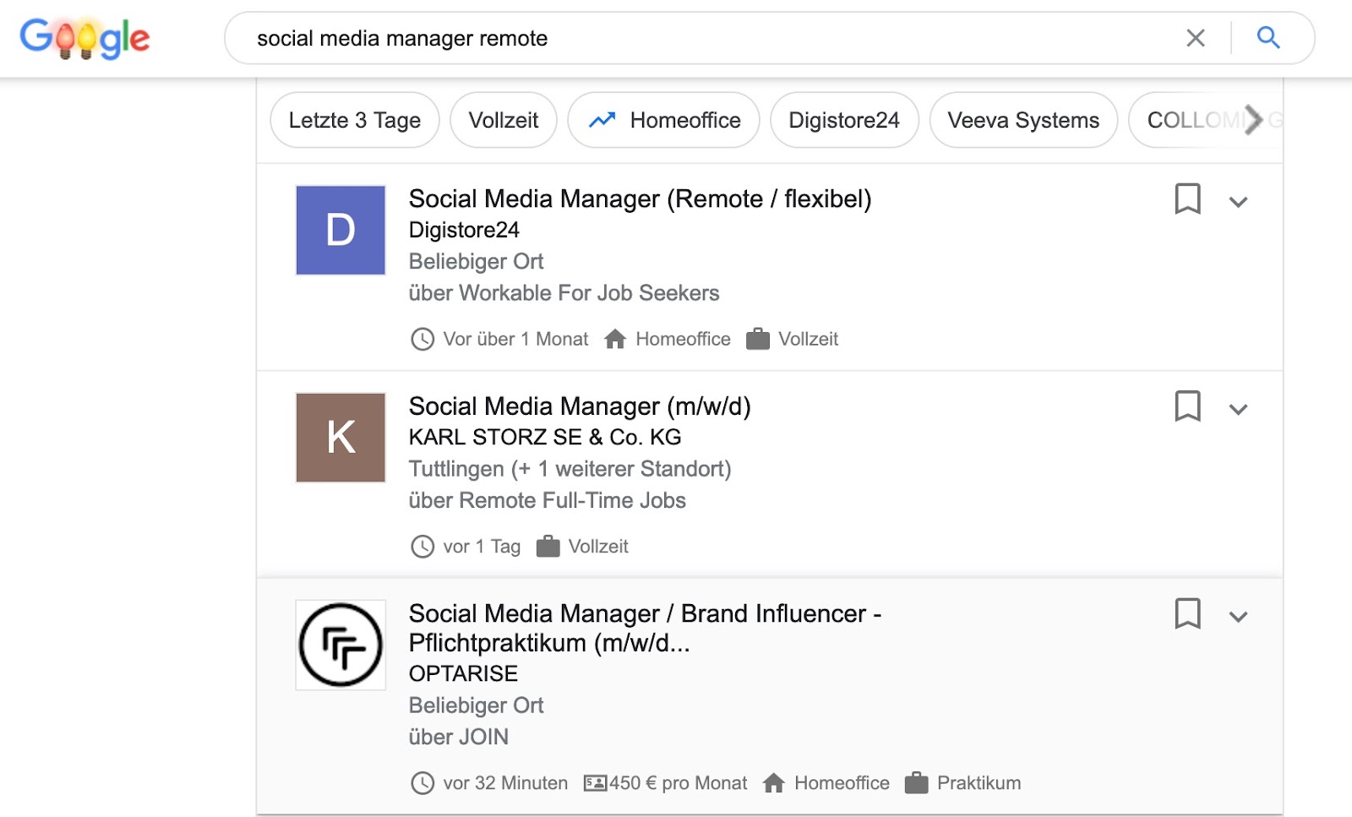Viewport: 1352px width, 817px height.
Task: Click 'KARL STORZ SE & Co. KG' text
Action: 545,438
